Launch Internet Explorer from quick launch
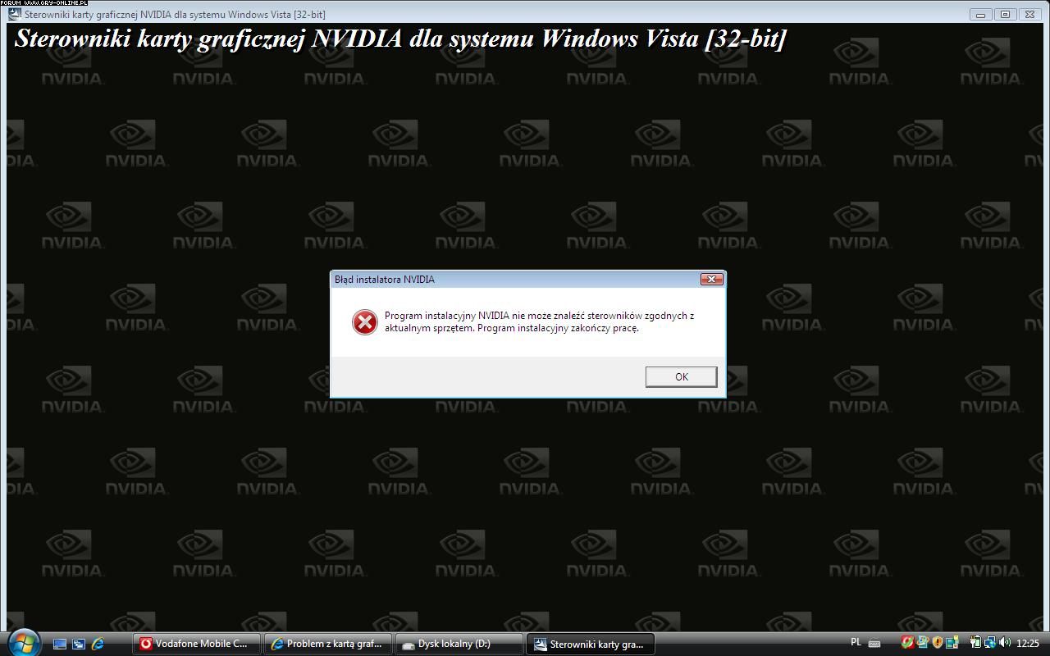Screen dimensions: 1050x656 (x=98, y=644)
